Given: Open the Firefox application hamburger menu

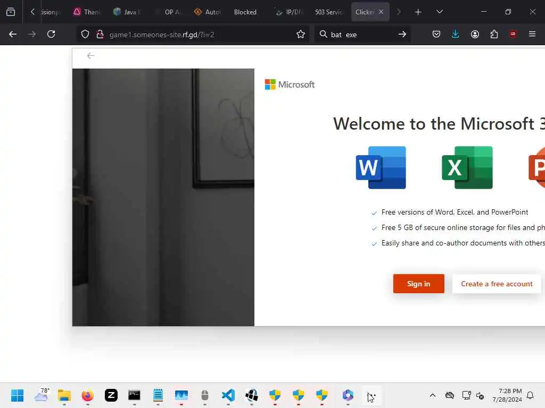Looking at the screenshot, I should 532,34.
